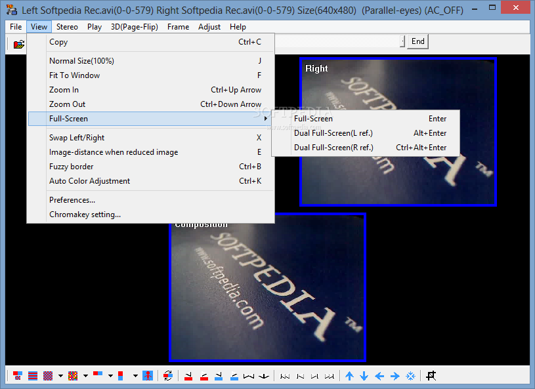
Task: Select the checkerboard red-blue pattern icon
Action: click(48, 376)
